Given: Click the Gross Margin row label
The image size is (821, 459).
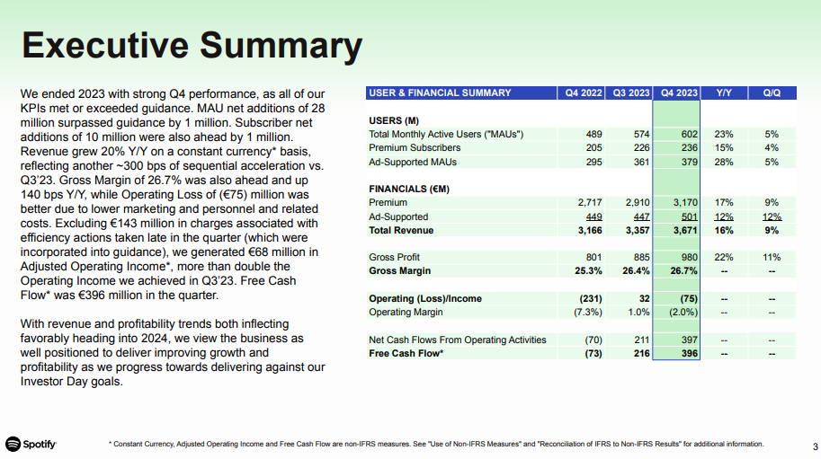Looking at the screenshot, I should point(399,271).
